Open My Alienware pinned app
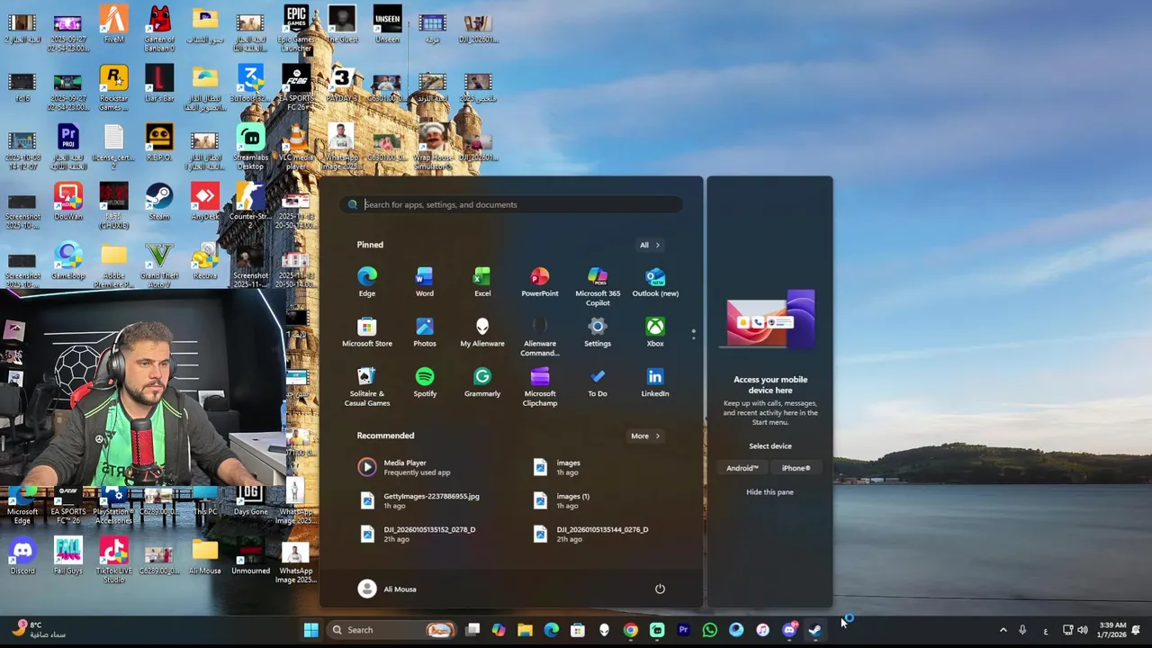 tap(482, 332)
